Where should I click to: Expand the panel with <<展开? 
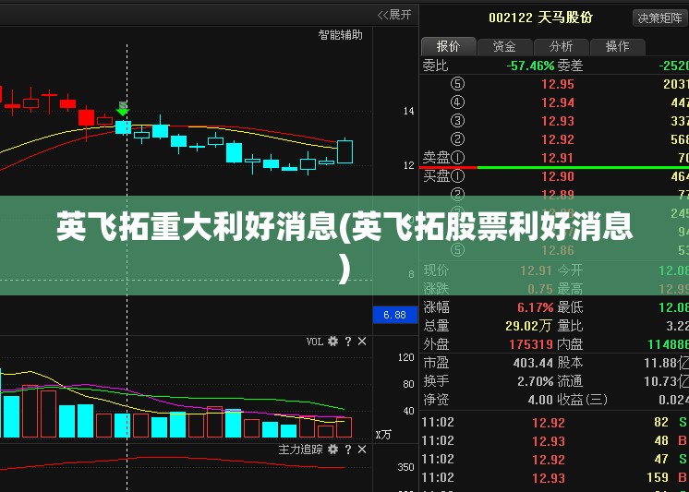point(394,15)
